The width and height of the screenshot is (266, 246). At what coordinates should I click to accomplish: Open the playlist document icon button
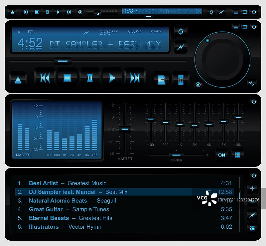(161, 80)
